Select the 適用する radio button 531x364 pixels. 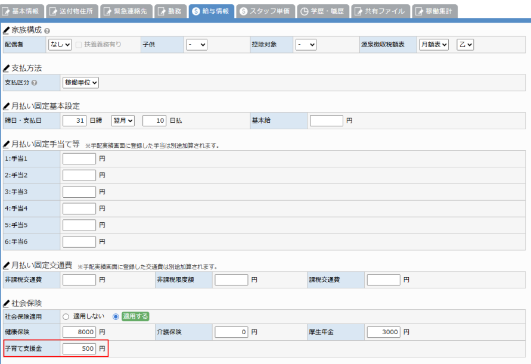point(116,316)
